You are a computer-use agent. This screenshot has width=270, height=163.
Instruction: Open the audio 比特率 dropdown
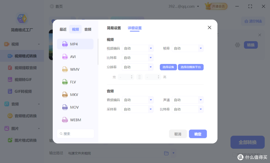(188, 109)
